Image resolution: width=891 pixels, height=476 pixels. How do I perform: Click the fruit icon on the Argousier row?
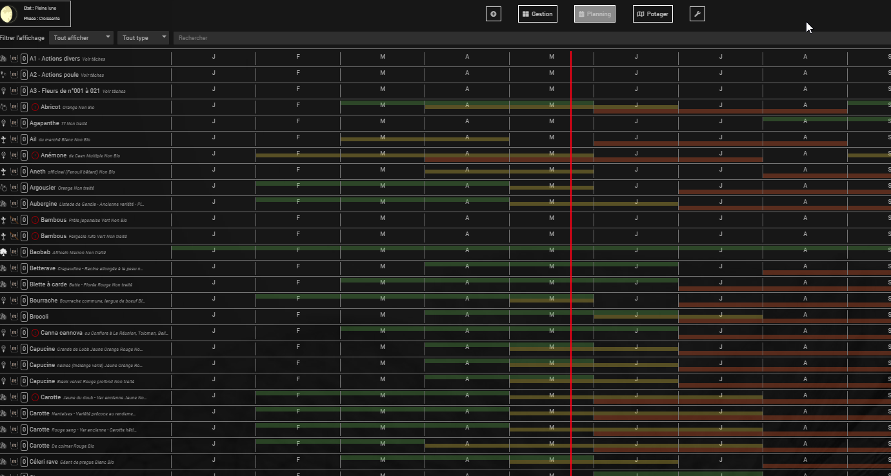click(4, 188)
